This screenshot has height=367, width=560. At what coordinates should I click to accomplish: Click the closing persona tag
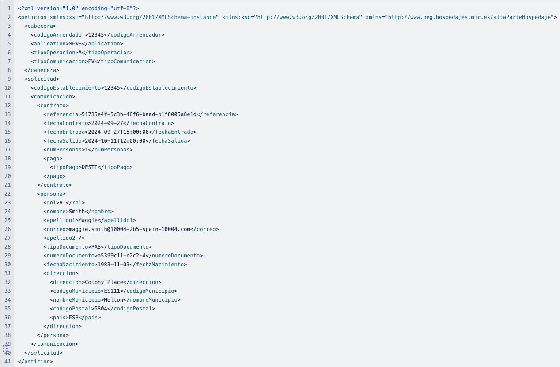tap(53, 335)
